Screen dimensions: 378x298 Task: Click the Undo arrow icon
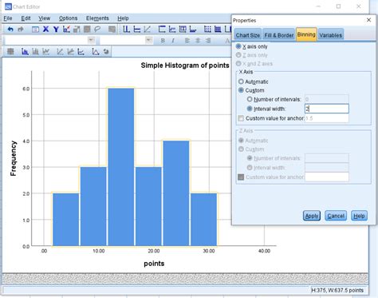click(10, 30)
